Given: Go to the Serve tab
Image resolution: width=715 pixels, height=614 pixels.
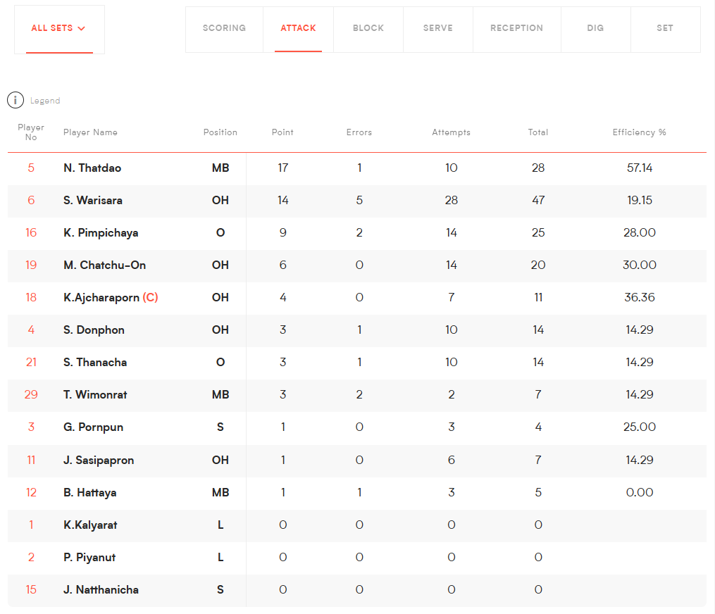Looking at the screenshot, I should [x=437, y=28].
